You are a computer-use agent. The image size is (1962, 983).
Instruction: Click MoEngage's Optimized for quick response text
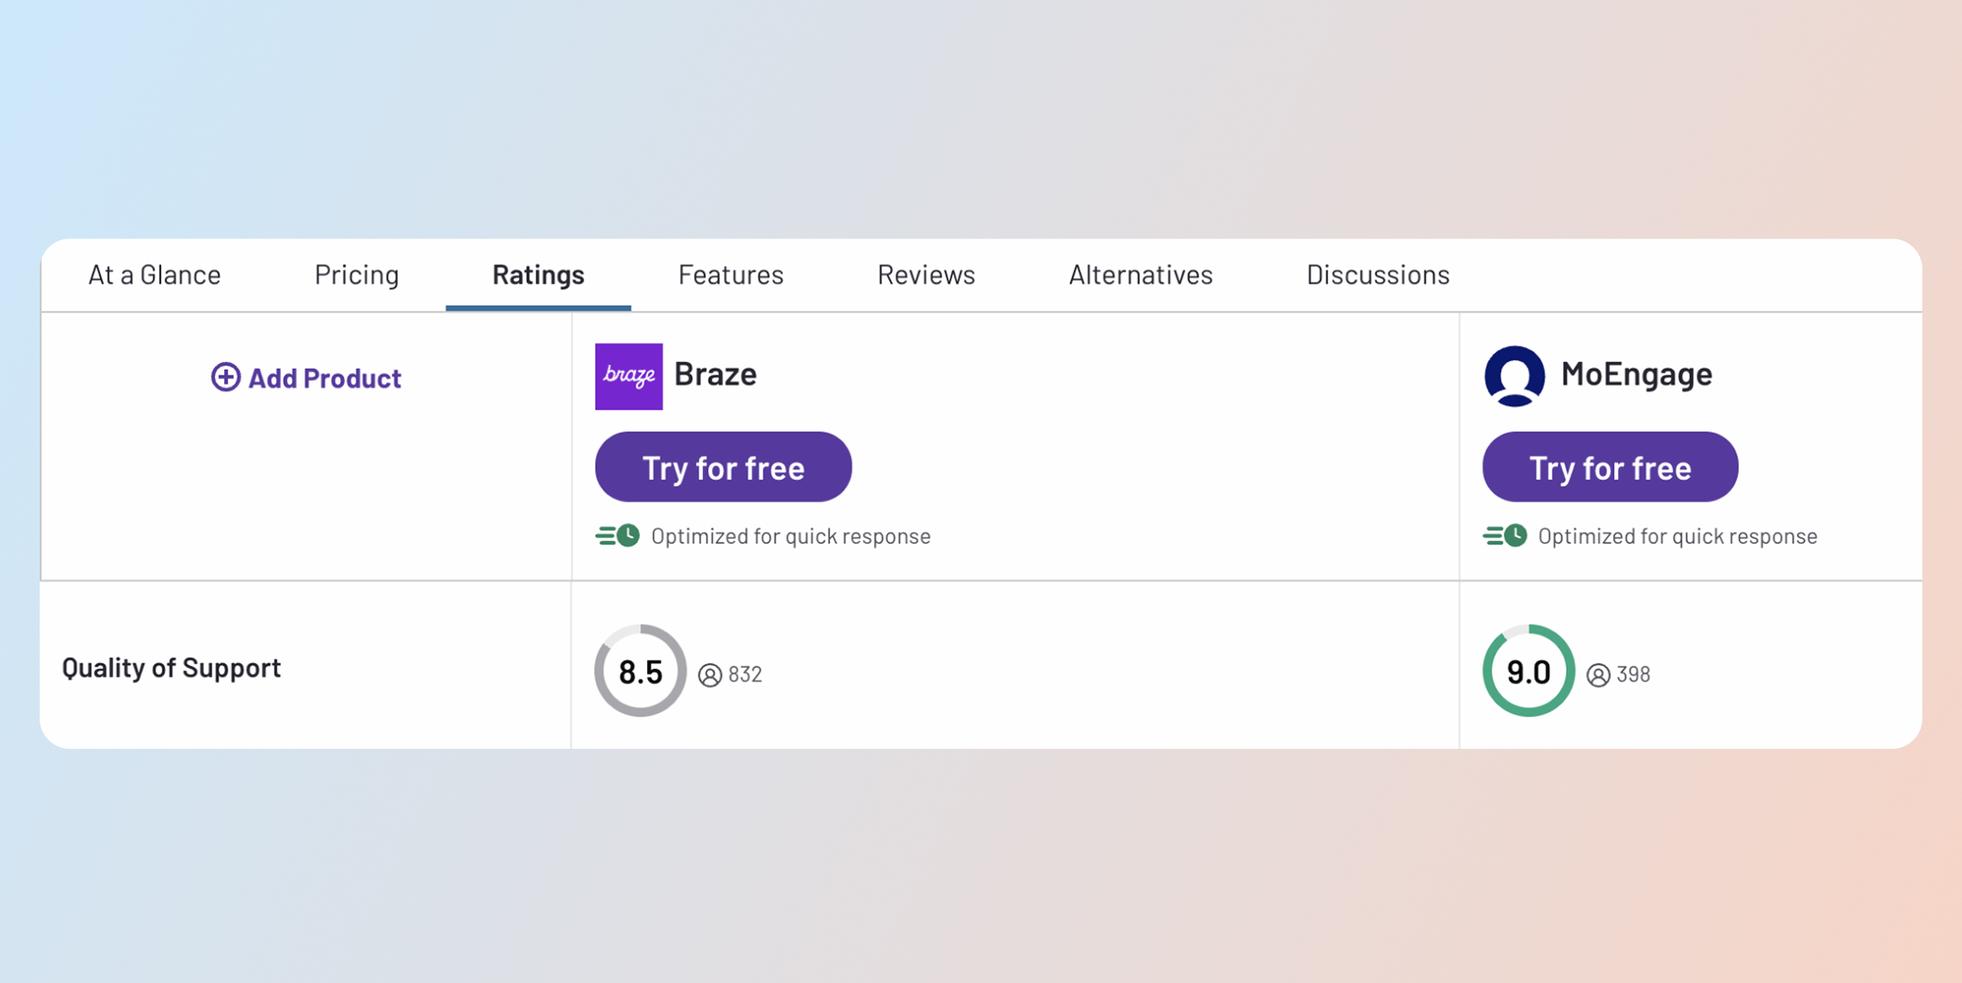[x=1678, y=537]
